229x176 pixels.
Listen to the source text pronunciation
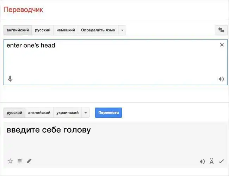click(221, 79)
